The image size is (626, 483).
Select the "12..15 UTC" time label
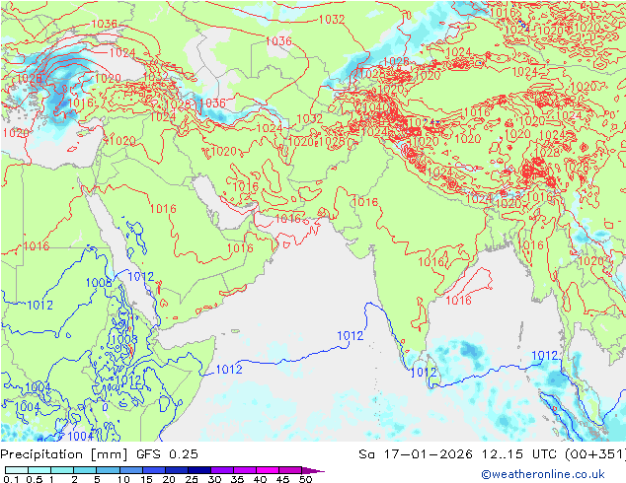click(520, 453)
